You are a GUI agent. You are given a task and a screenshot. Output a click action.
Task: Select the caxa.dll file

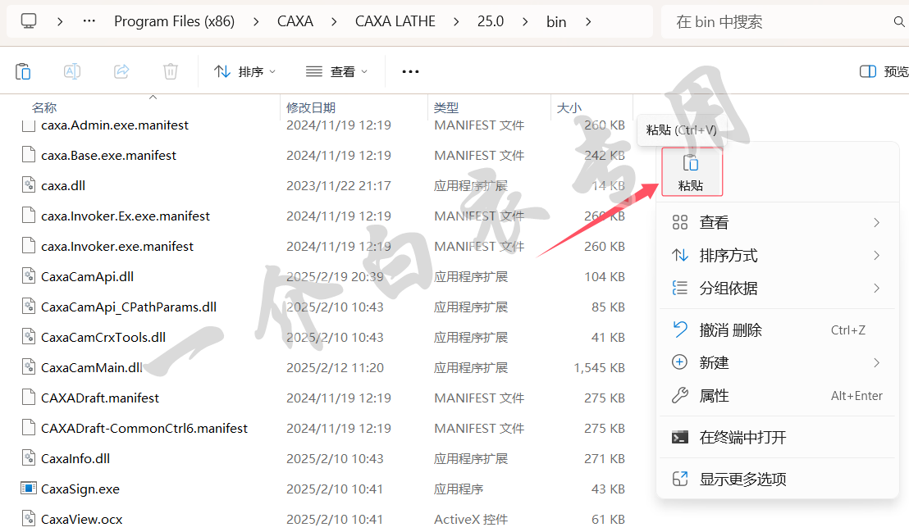click(x=63, y=185)
